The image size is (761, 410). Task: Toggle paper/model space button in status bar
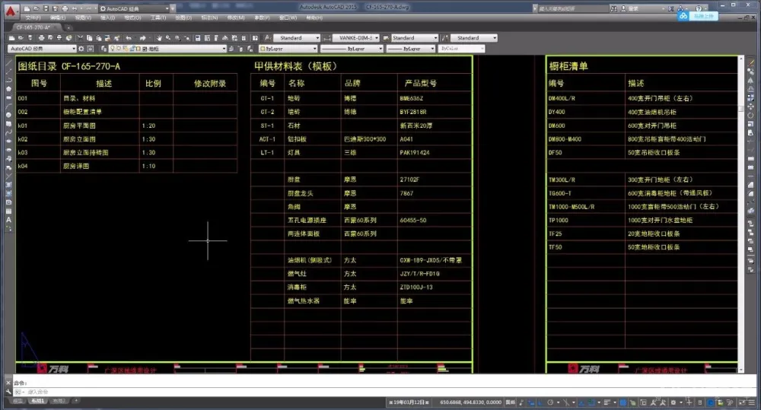(x=511, y=402)
